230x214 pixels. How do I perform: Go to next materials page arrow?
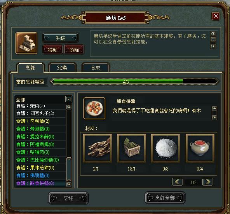coord(207,182)
